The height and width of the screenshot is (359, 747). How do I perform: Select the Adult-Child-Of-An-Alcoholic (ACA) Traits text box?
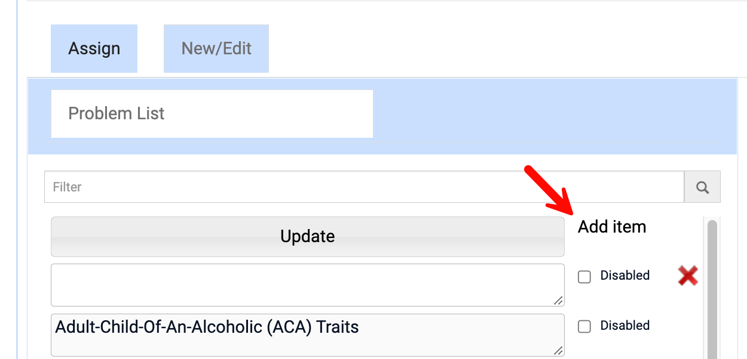click(307, 335)
